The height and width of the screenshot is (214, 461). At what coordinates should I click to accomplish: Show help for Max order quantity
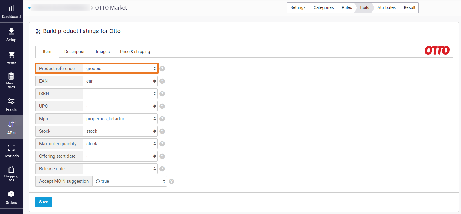click(x=162, y=144)
